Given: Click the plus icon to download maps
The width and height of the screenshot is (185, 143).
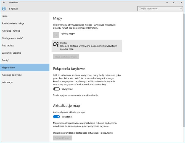Looking at the screenshot, I should pyautogui.click(x=56, y=35).
